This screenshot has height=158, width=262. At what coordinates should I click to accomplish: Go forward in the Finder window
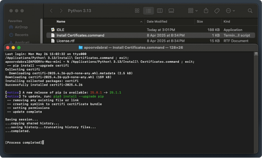[x=61, y=11]
